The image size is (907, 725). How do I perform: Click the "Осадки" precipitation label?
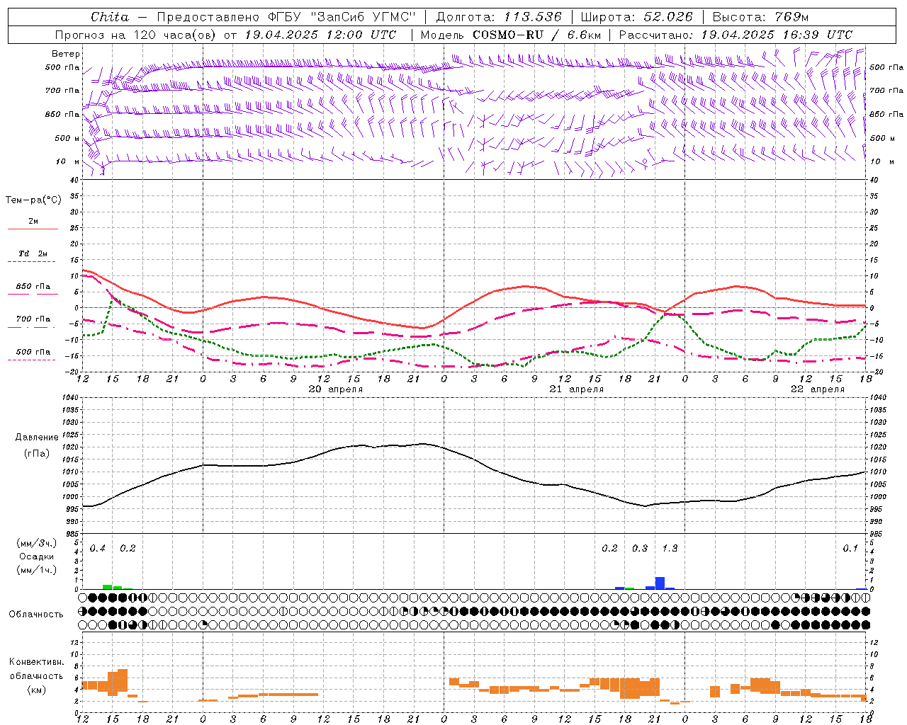click(36, 556)
